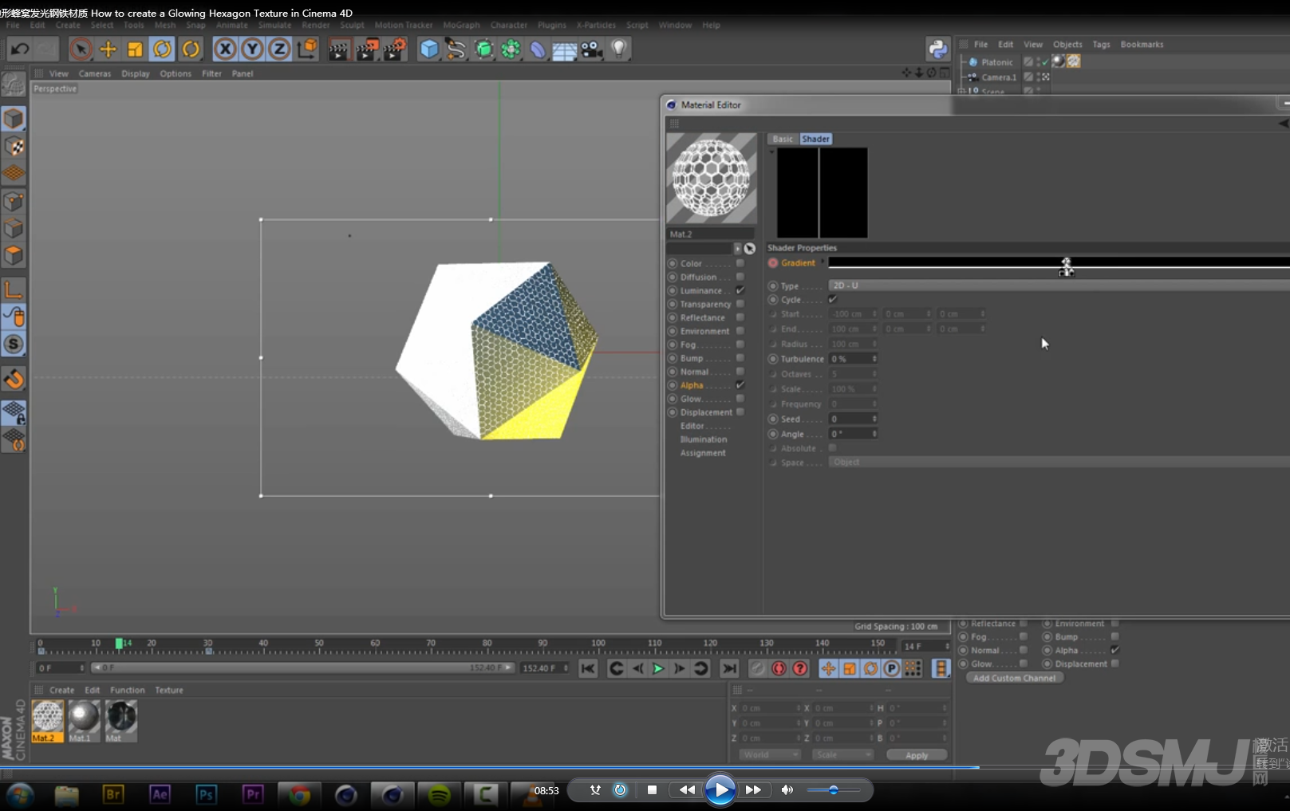Click the Python script icon
1290x811 pixels.
(x=937, y=49)
